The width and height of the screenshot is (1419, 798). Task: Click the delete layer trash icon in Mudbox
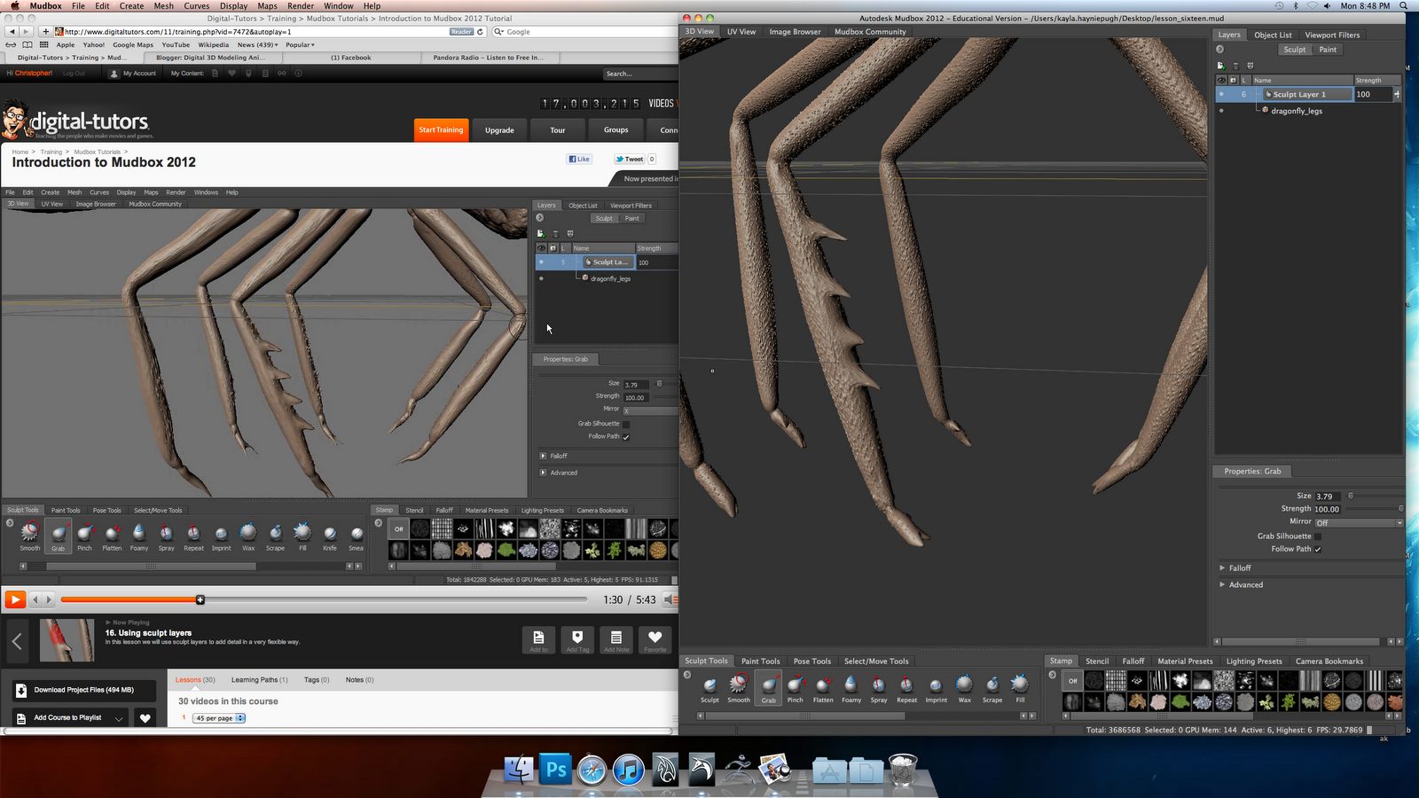click(x=1235, y=66)
